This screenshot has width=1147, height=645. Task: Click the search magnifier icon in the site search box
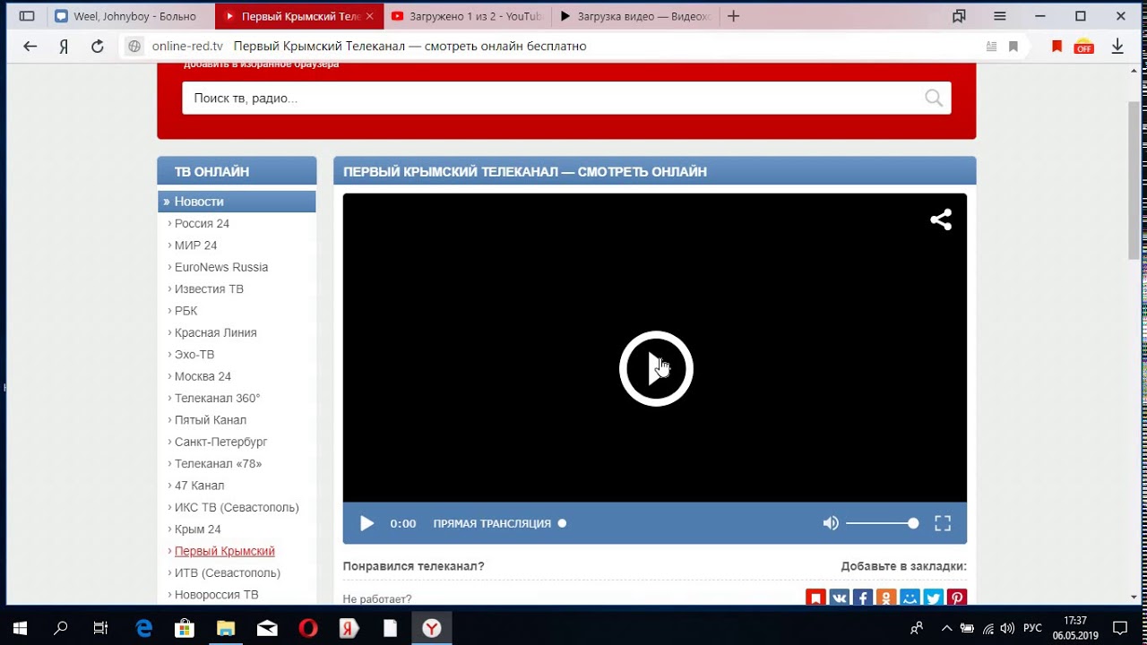coord(934,98)
